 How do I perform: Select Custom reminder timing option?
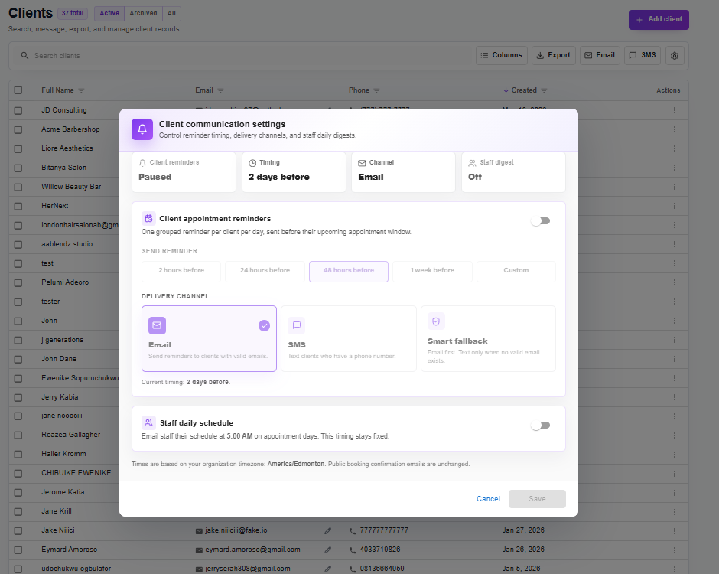pos(516,271)
